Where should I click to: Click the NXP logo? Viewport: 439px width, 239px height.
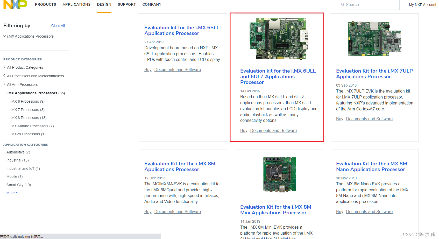click(x=15, y=4)
